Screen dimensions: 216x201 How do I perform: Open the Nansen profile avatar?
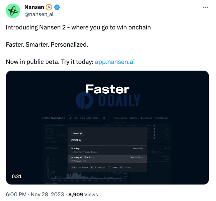tap(13, 11)
